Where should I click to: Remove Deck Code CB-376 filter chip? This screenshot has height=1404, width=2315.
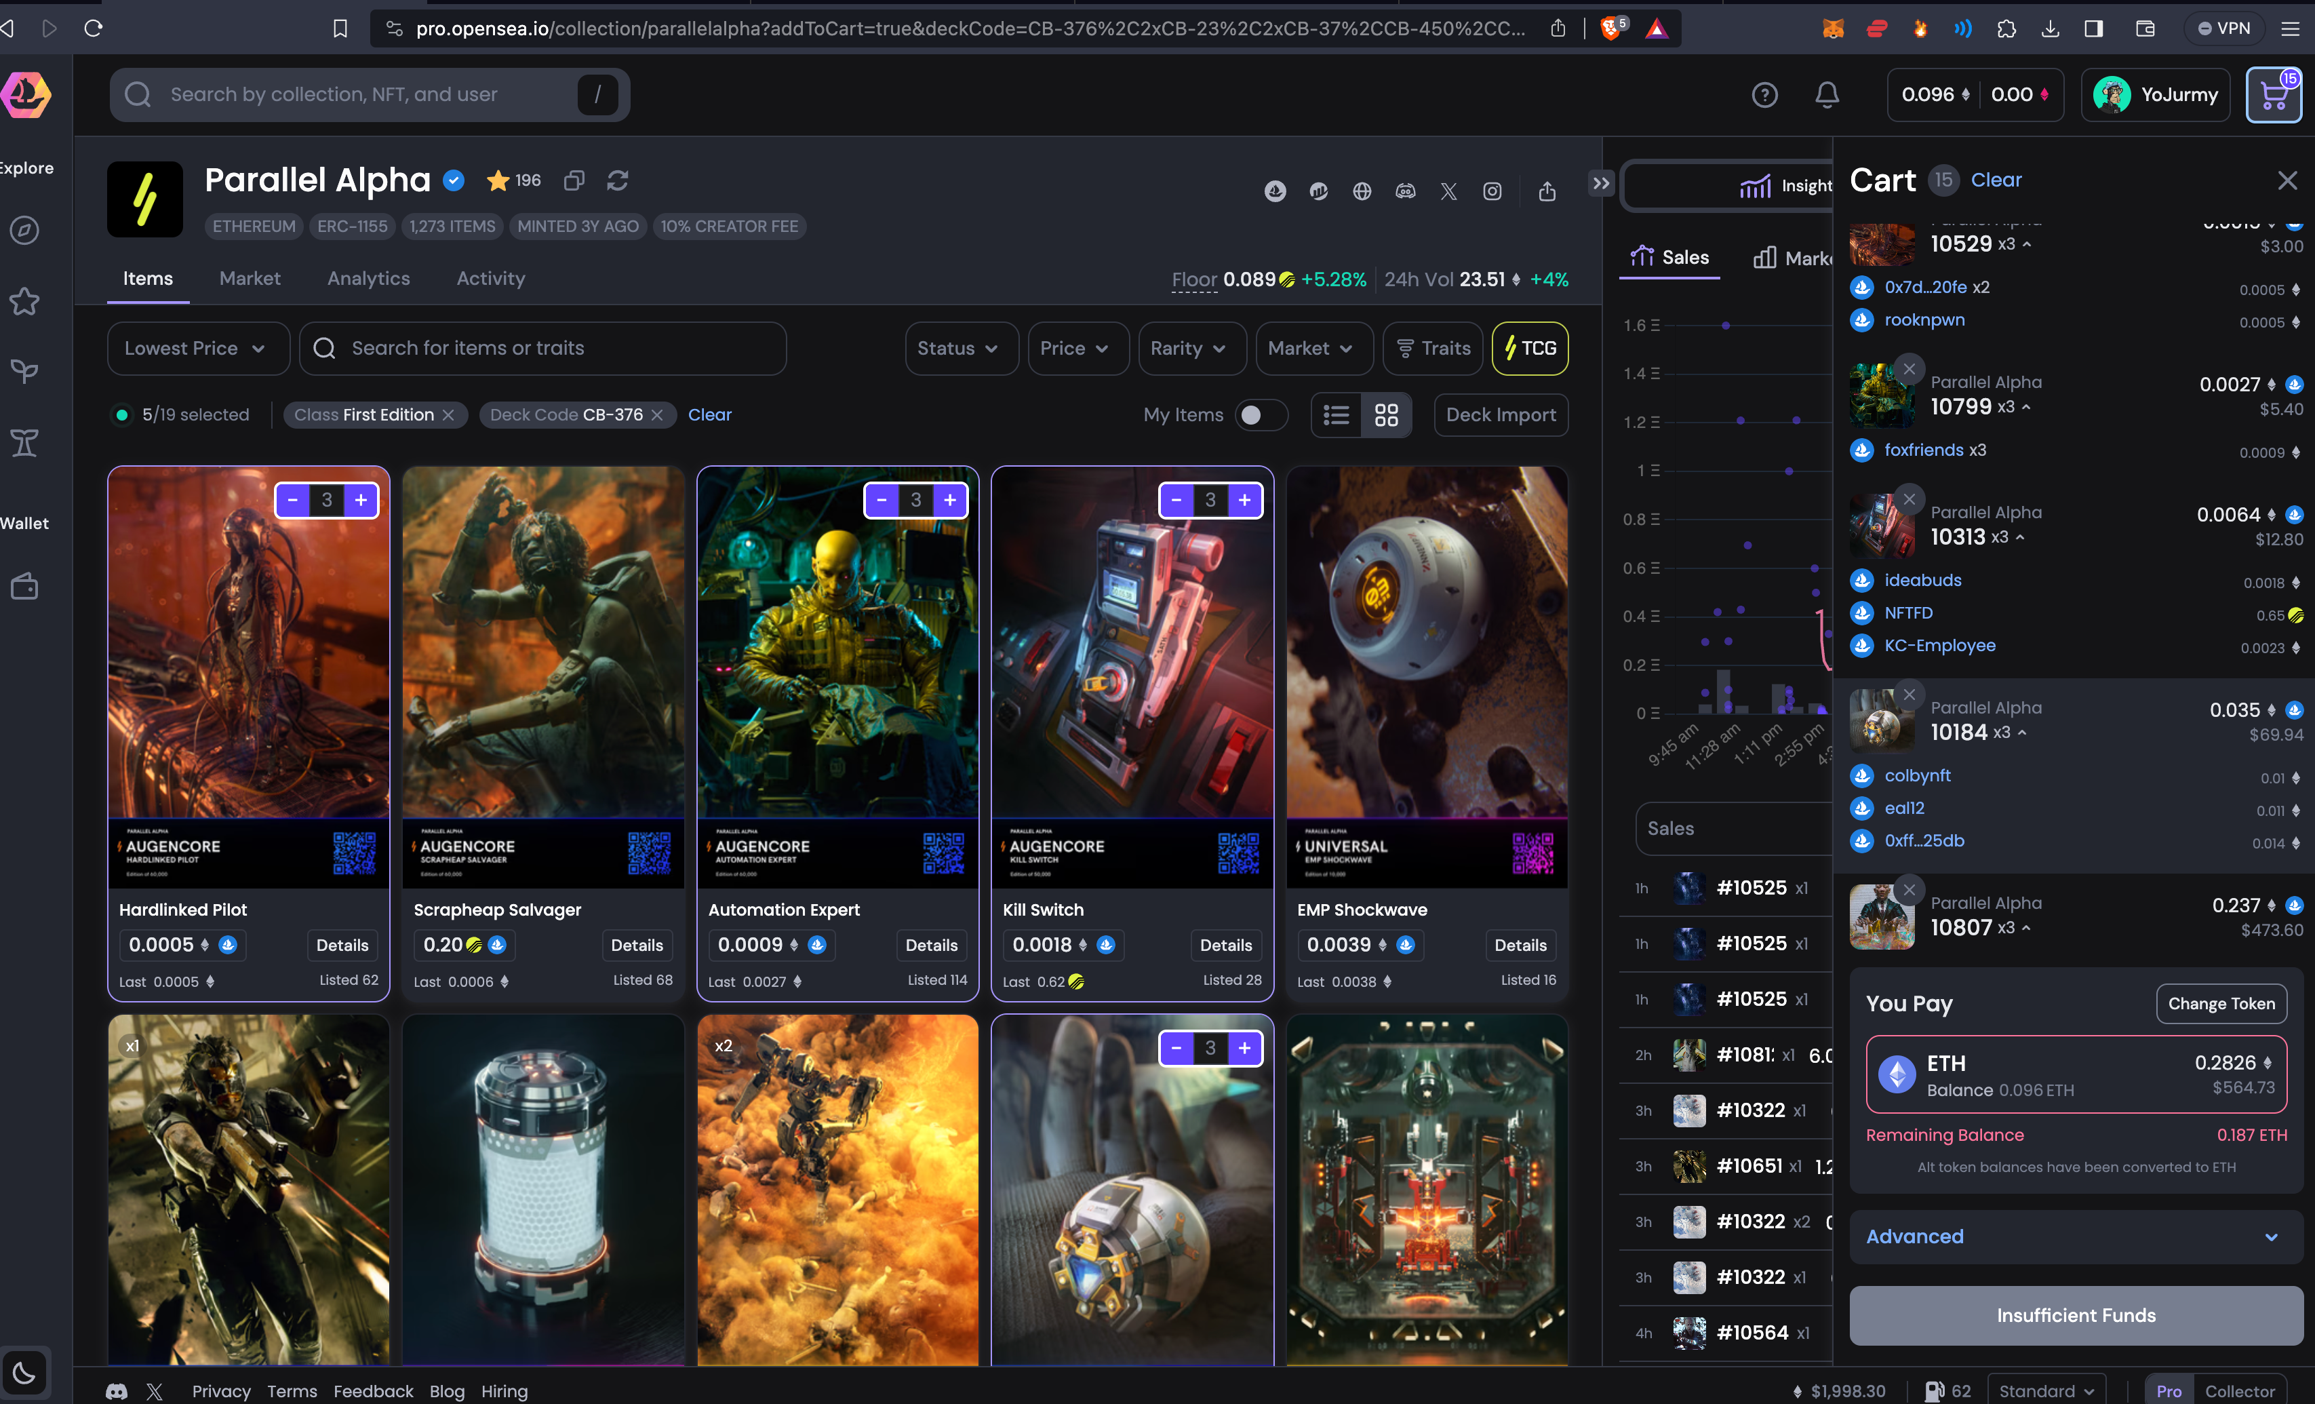[658, 414]
